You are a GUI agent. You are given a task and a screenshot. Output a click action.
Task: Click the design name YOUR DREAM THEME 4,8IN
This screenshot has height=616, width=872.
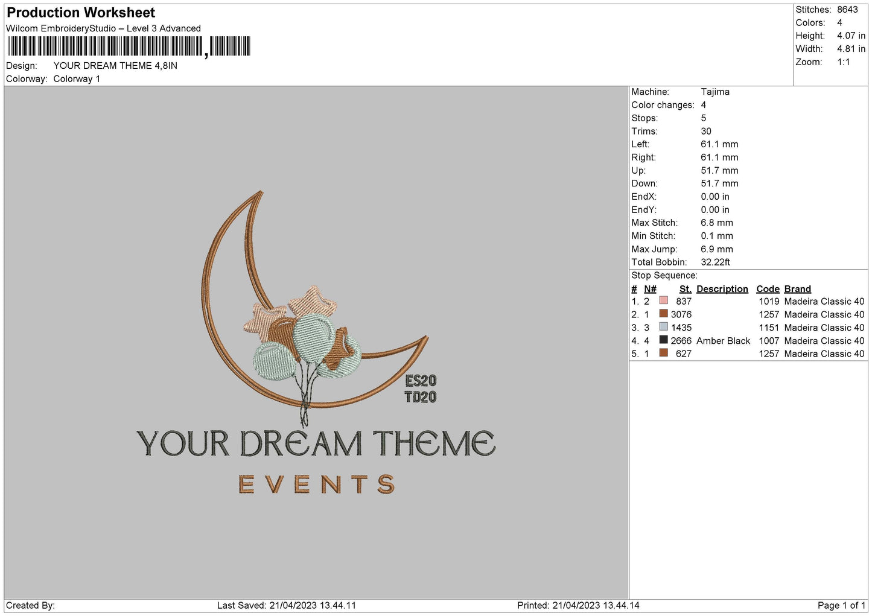[115, 66]
